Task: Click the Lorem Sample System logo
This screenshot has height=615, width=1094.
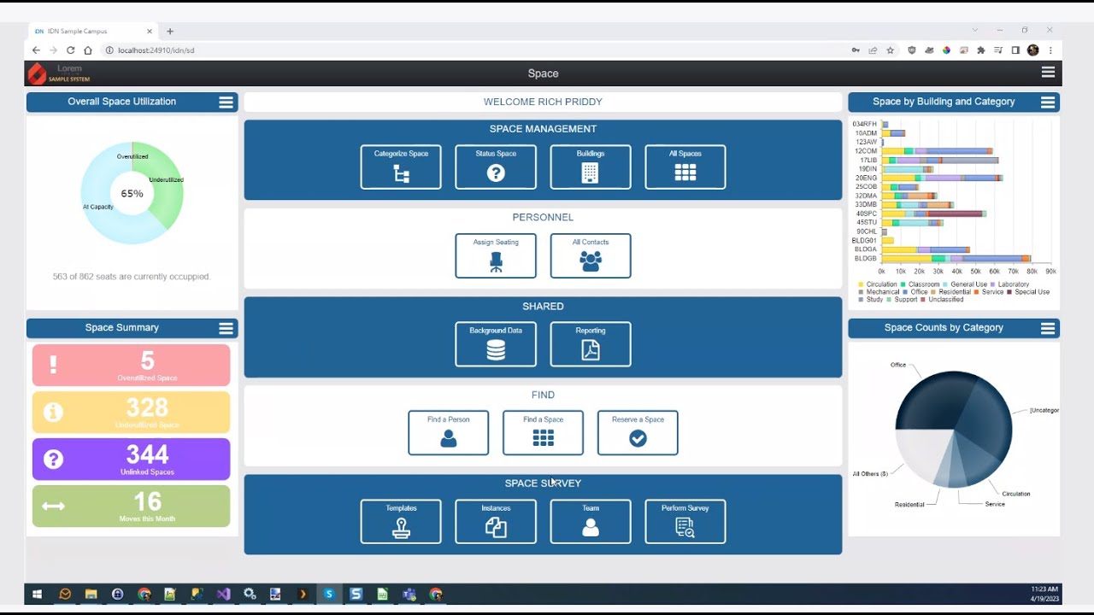Action: 59,73
